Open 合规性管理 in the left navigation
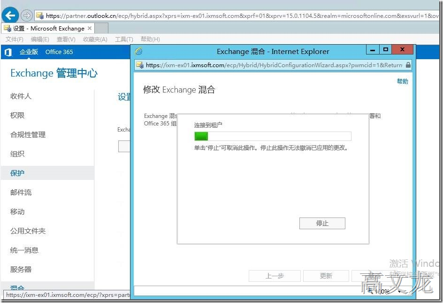The image size is (443, 303). (x=28, y=135)
